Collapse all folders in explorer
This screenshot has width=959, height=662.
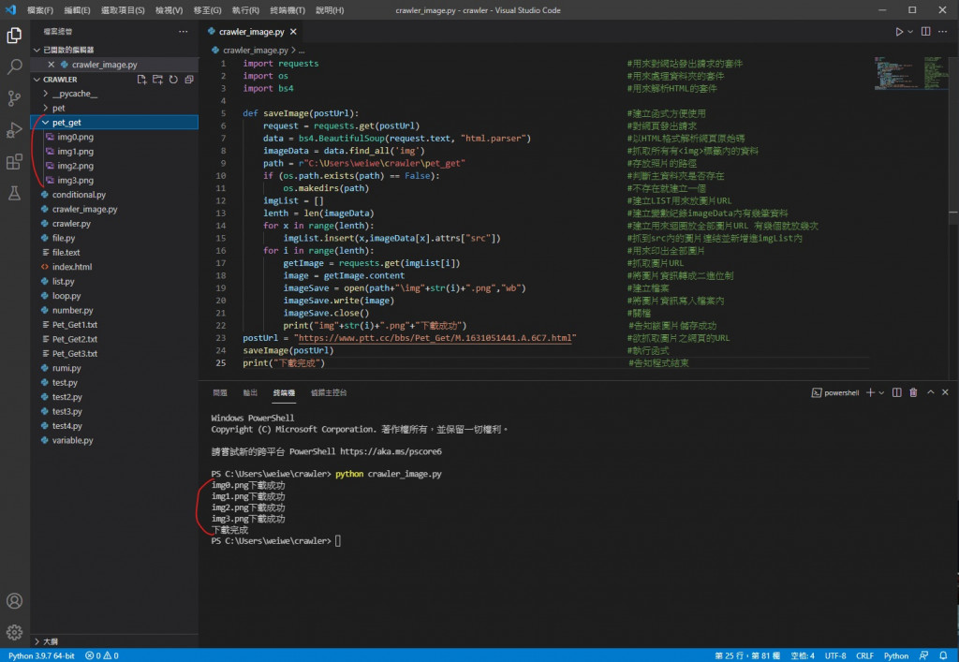[189, 80]
